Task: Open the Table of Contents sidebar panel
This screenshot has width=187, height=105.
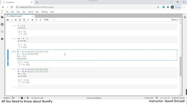Action: pyautogui.click(x=2, y=32)
